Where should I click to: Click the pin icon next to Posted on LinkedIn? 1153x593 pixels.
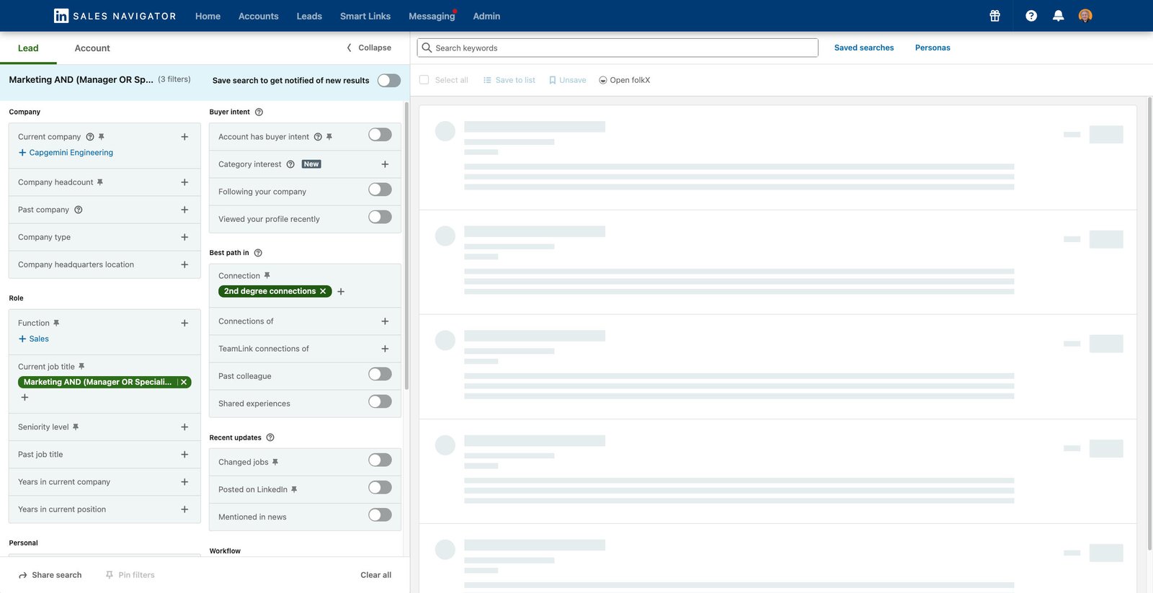(294, 490)
